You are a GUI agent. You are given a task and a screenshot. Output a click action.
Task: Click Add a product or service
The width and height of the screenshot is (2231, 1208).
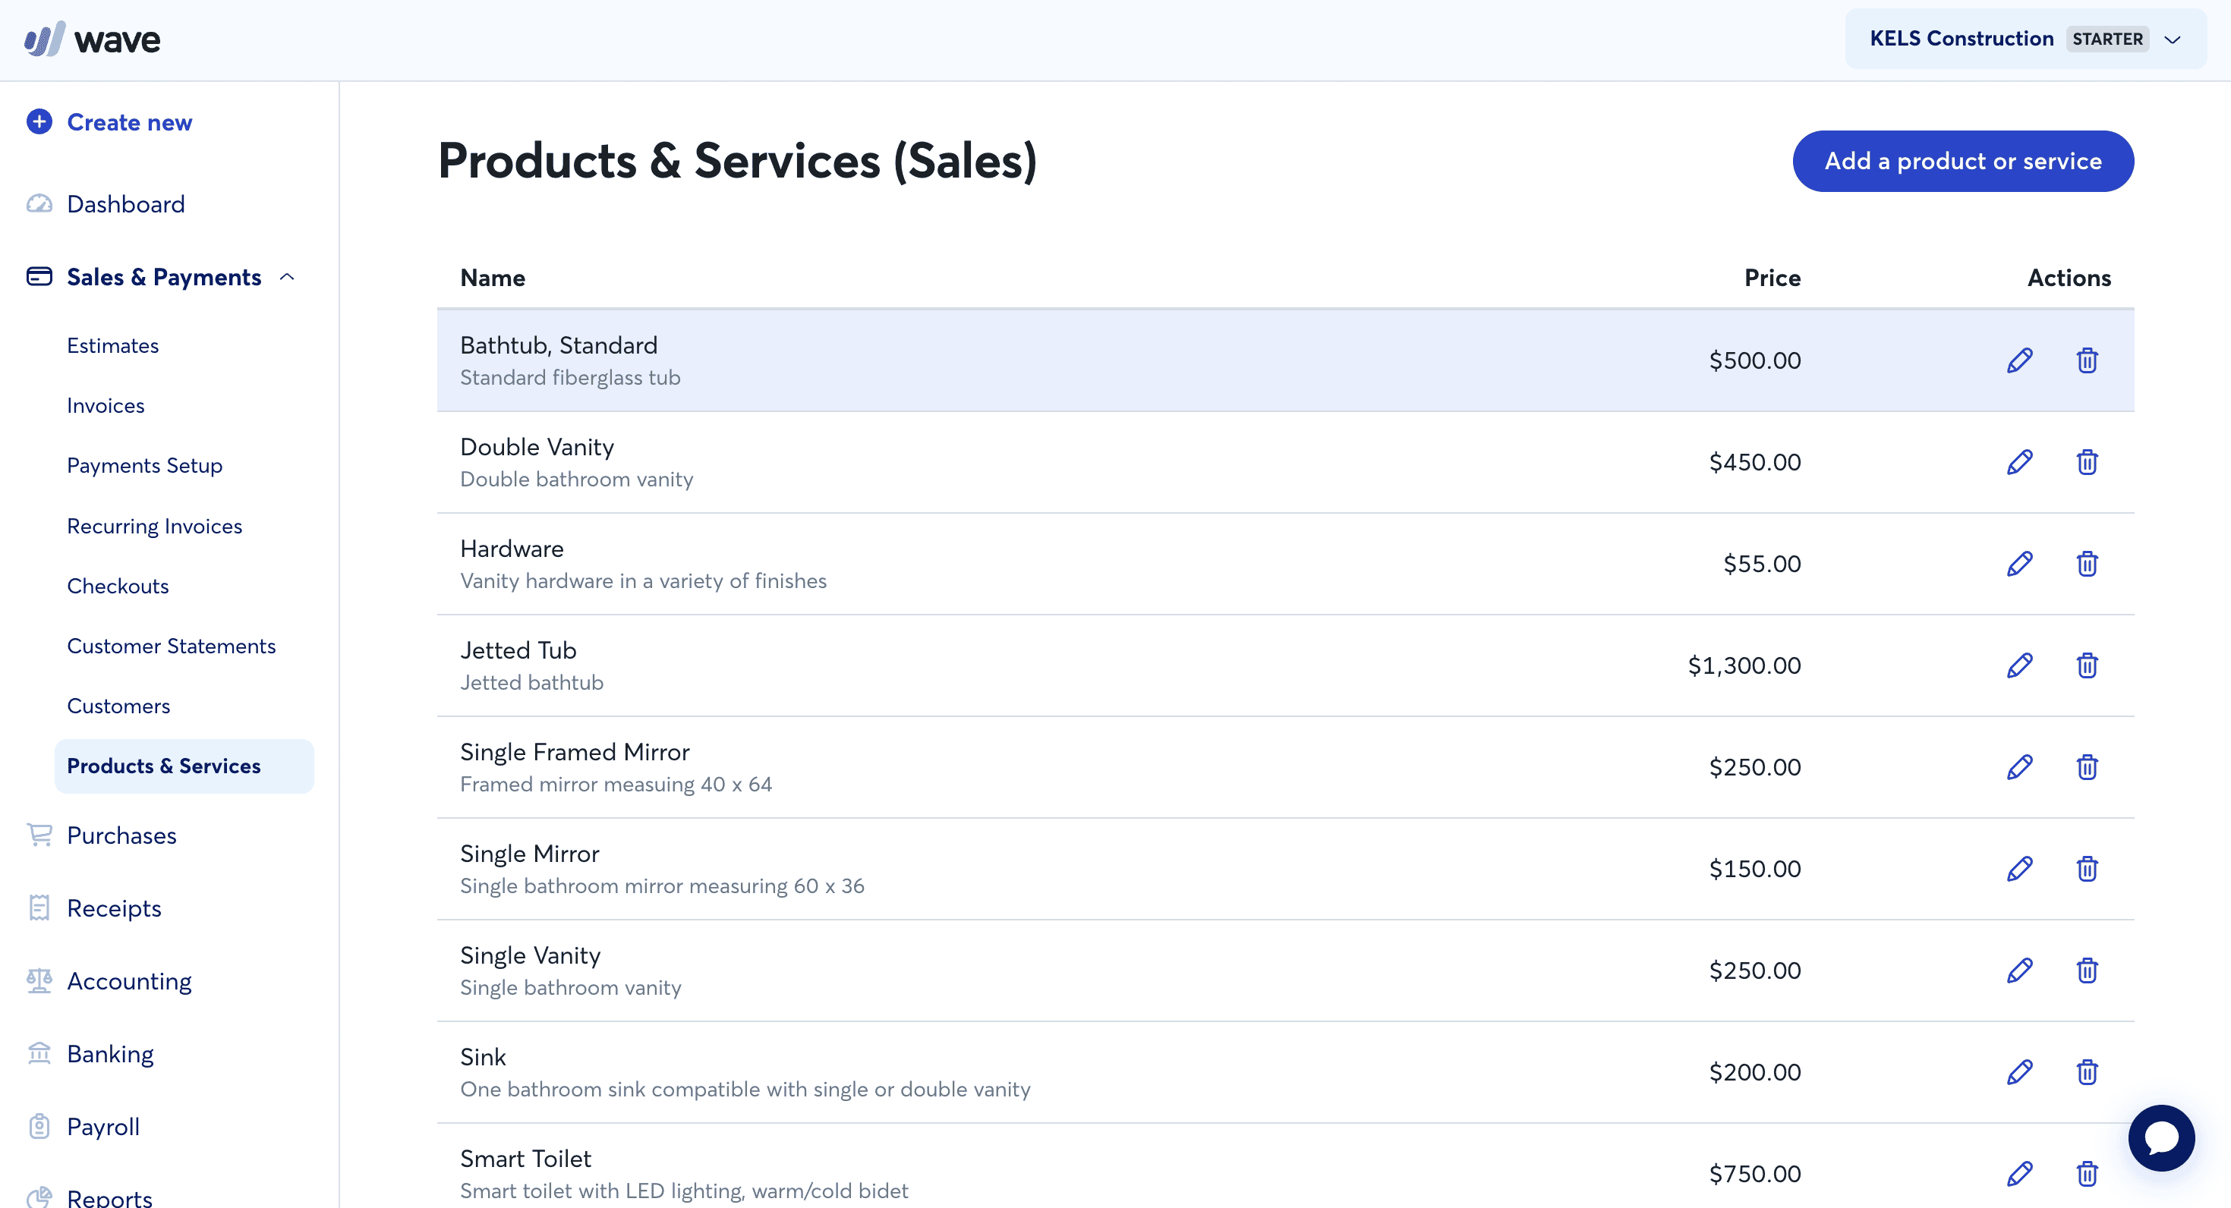pos(1962,161)
